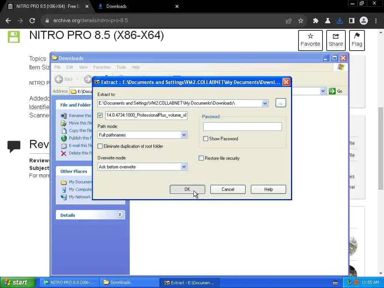Click the Windows start button
384x288 pixels.
(18, 282)
